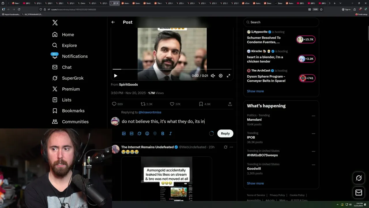Image resolution: width=369 pixels, height=208 pixels.
Task: Open Bookmarks in the sidebar
Action: (x=68, y=111)
